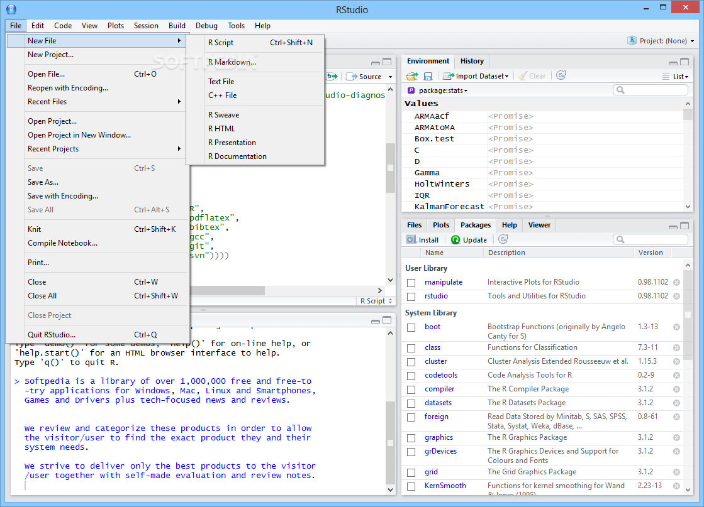Screen dimensions: 704x507
Task: Check the compiler package checkbox
Action: tap(411, 390)
